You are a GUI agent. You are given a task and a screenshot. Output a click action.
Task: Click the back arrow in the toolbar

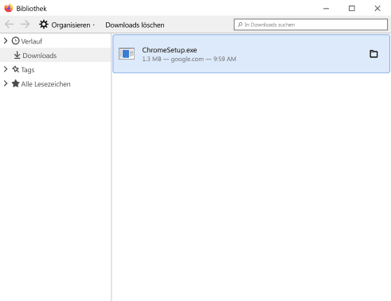10,25
